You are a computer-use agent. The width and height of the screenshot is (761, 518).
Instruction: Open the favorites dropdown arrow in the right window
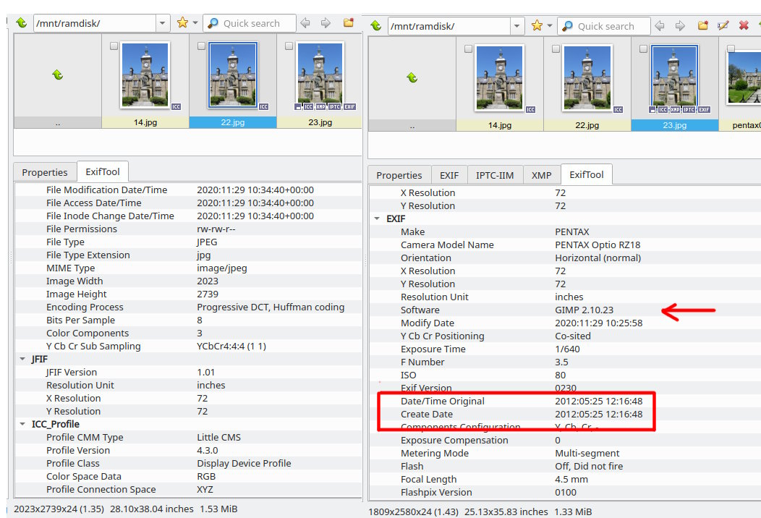point(549,26)
